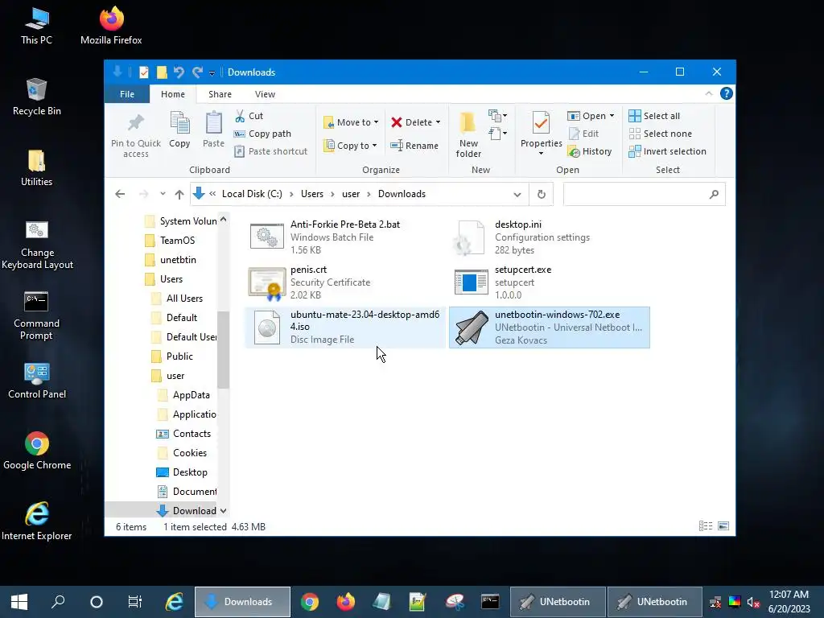Click History in the Open group
The image size is (824, 618).
point(590,151)
